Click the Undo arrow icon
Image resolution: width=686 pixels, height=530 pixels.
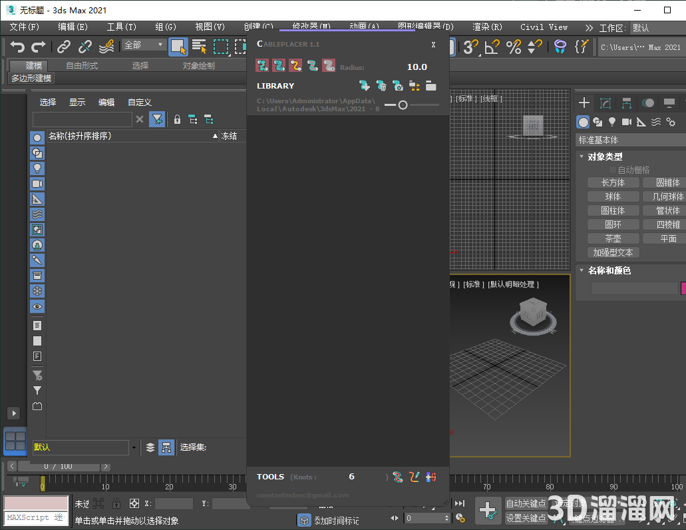coord(19,47)
